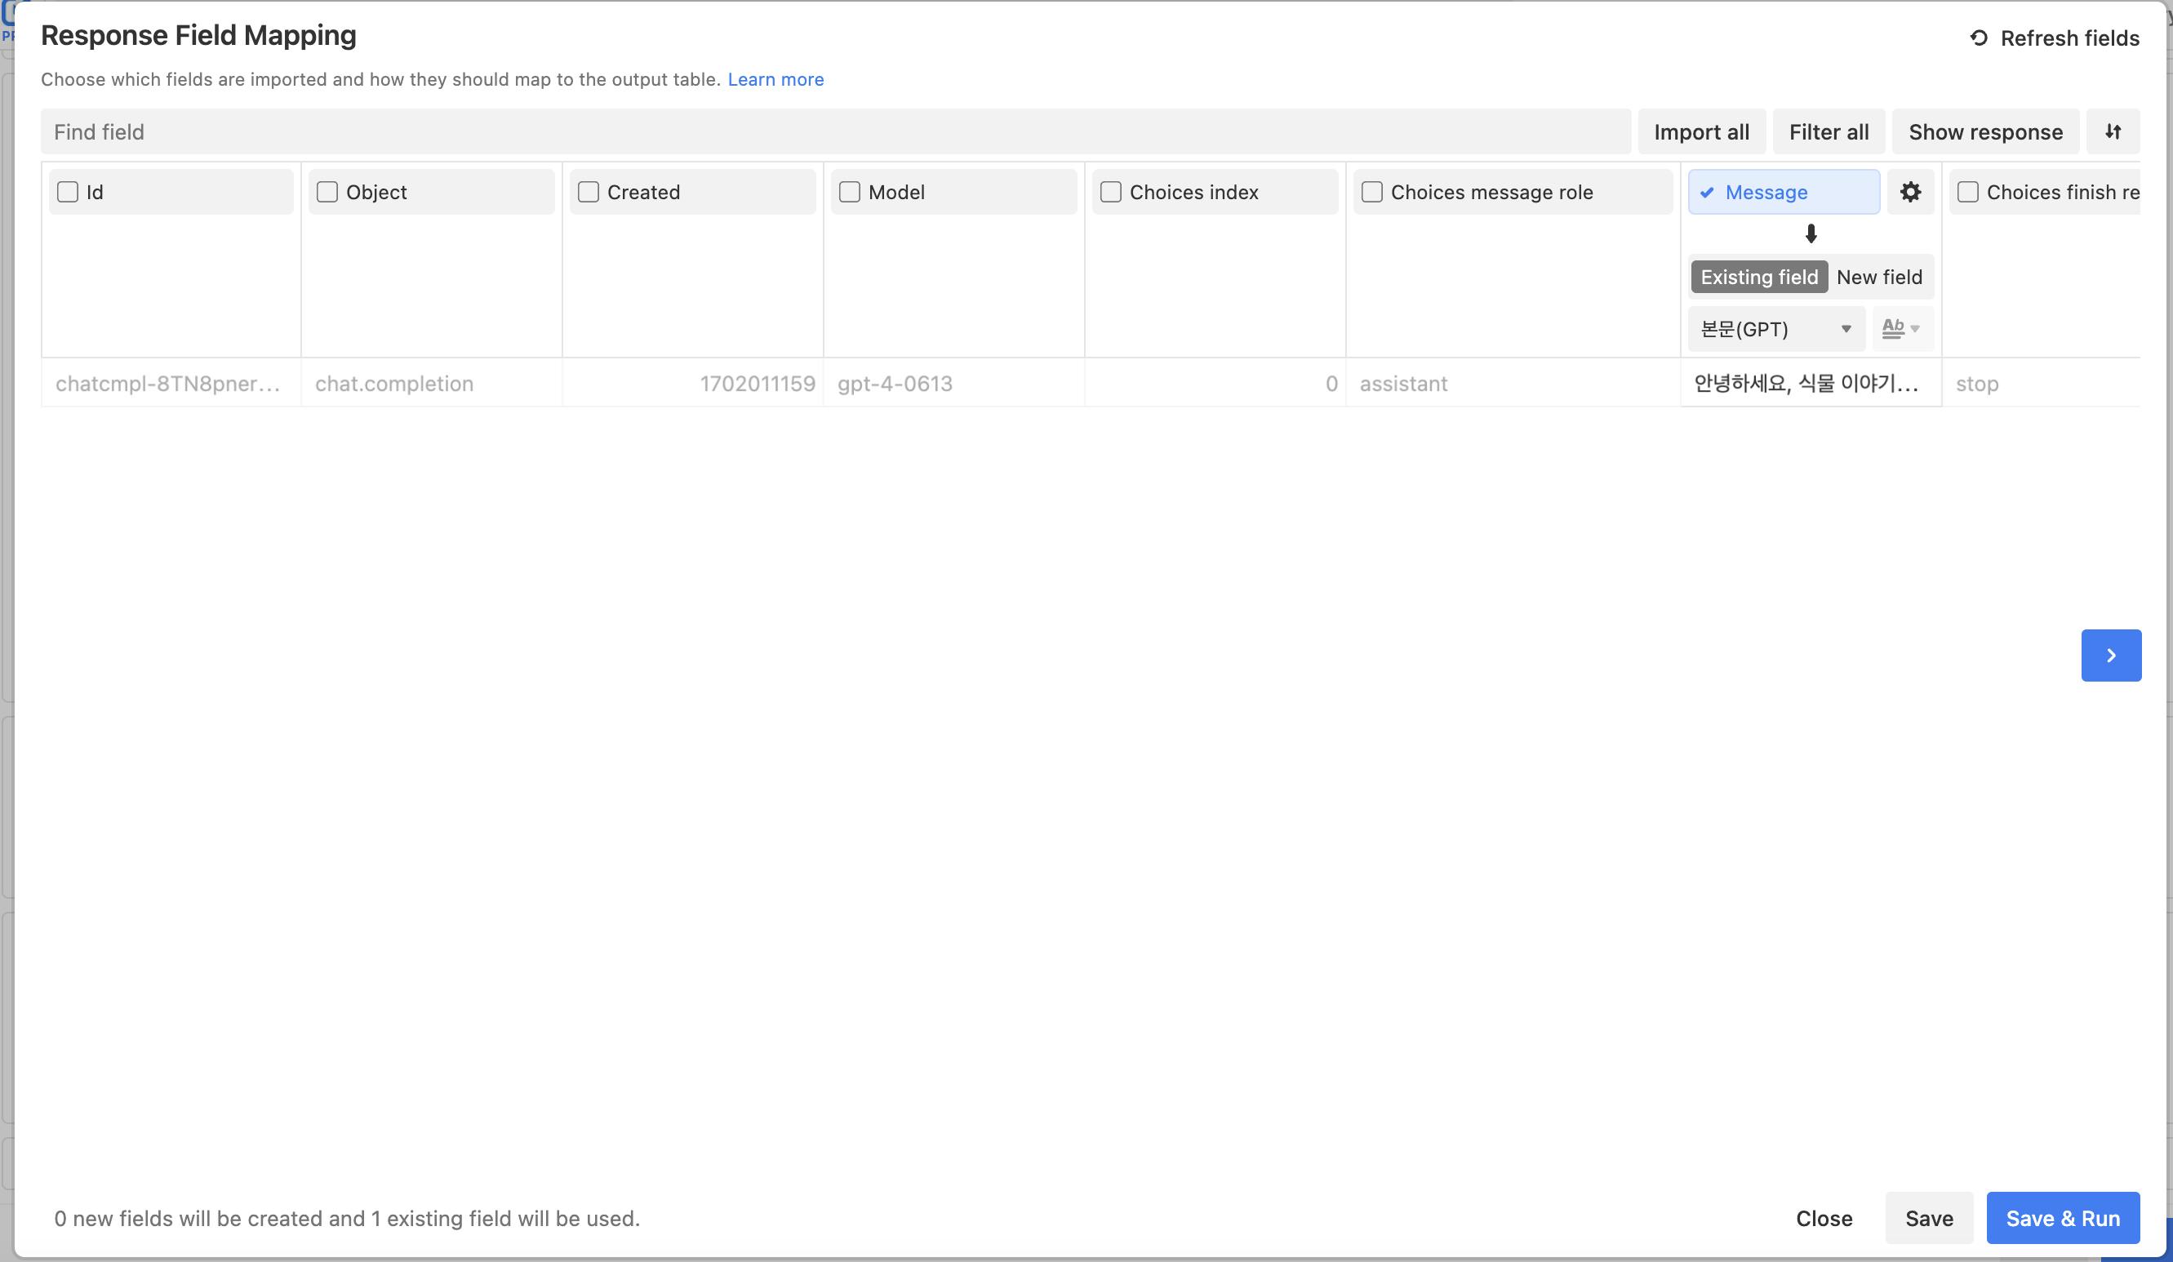Switch to the New field tab

point(1879,277)
